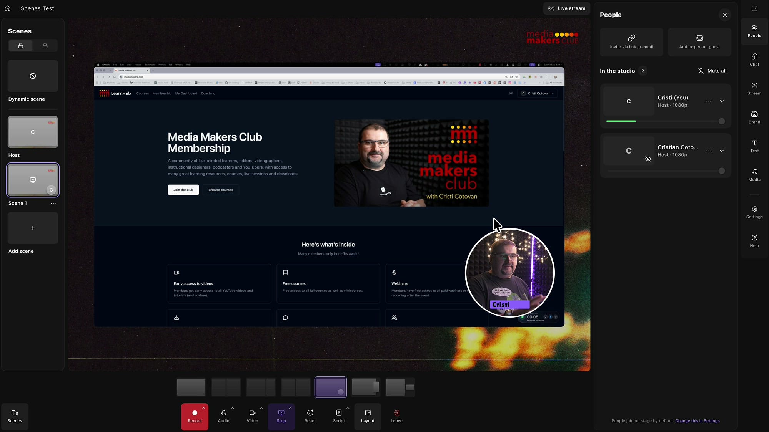Click Browse courses in shared screen

point(221,190)
